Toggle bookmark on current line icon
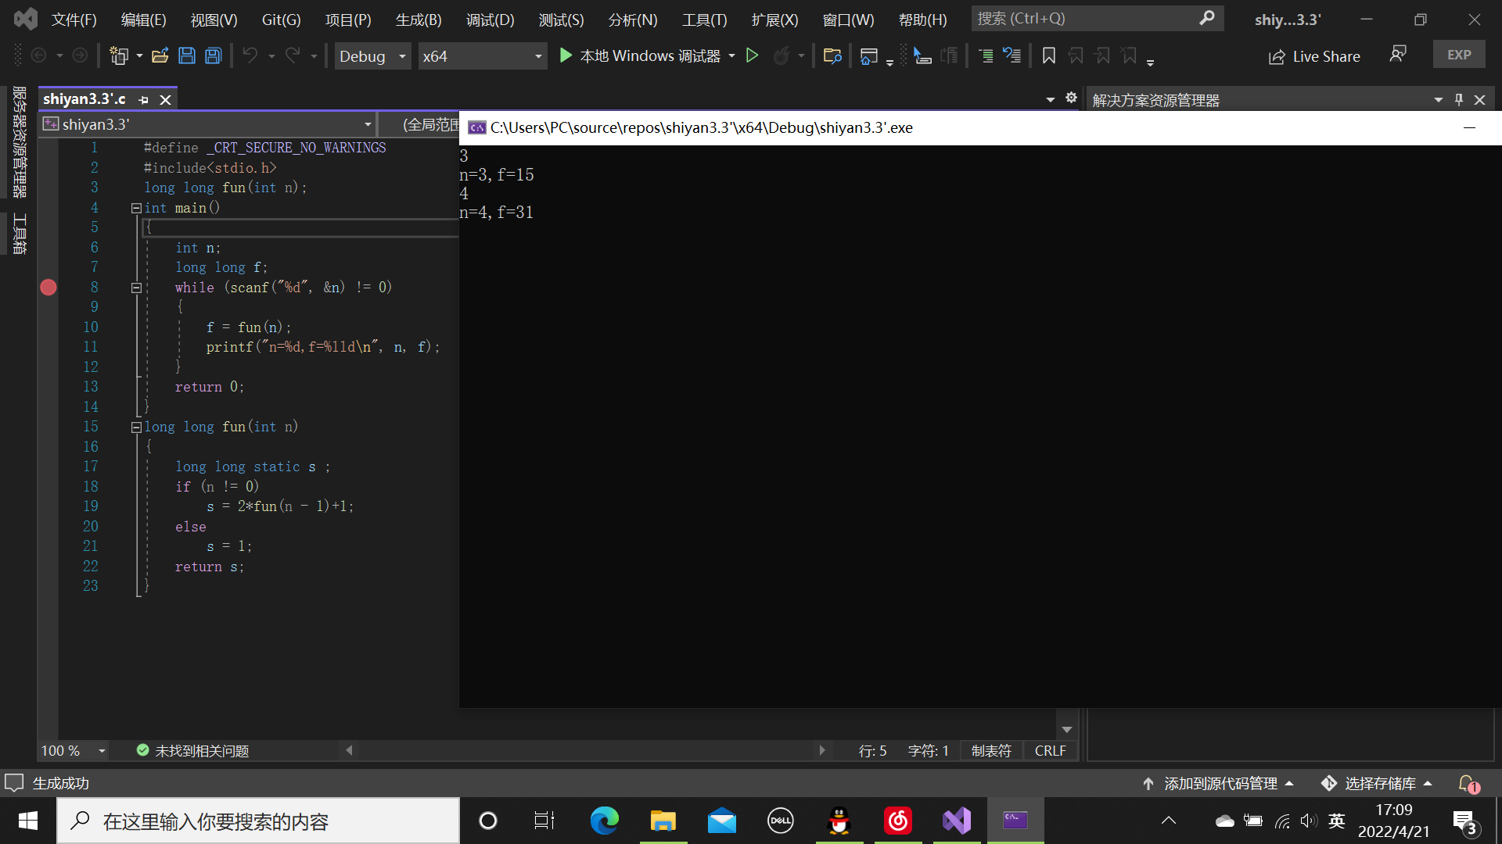1502x844 pixels. pyautogui.click(x=1049, y=55)
